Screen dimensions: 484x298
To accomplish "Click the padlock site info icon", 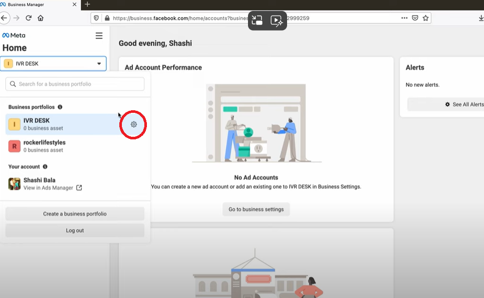I will coord(107,18).
